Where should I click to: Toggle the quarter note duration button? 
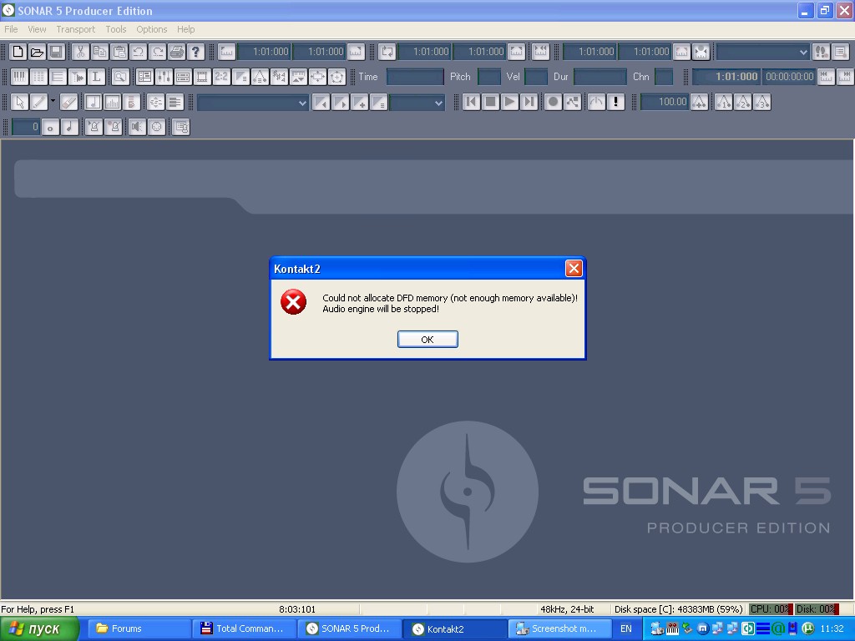click(70, 127)
